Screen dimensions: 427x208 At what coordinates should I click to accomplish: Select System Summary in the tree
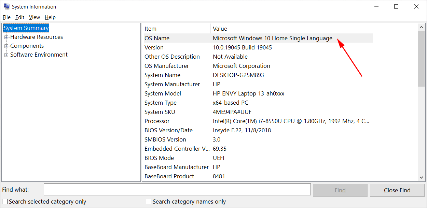click(x=26, y=28)
